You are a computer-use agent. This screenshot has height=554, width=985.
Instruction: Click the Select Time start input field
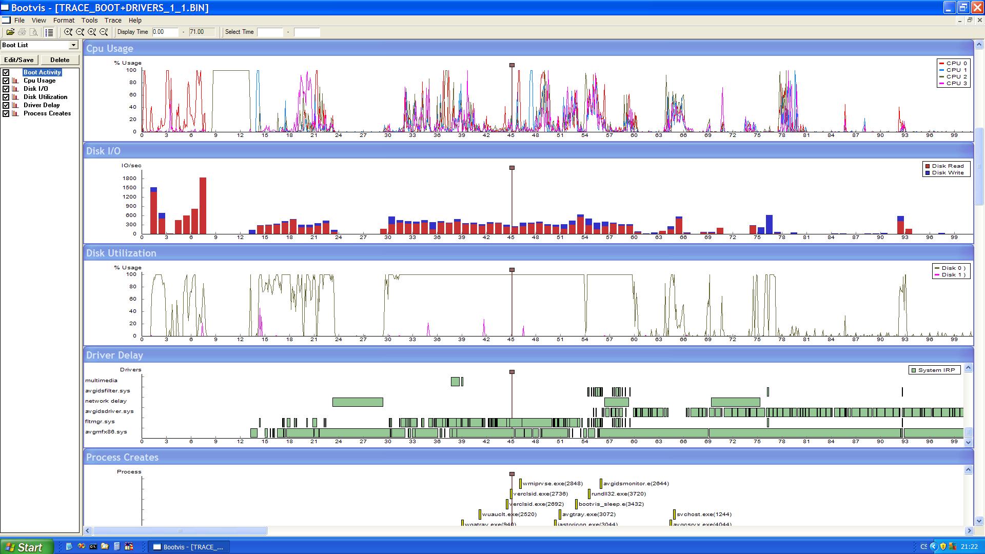[x=270, y=32]
